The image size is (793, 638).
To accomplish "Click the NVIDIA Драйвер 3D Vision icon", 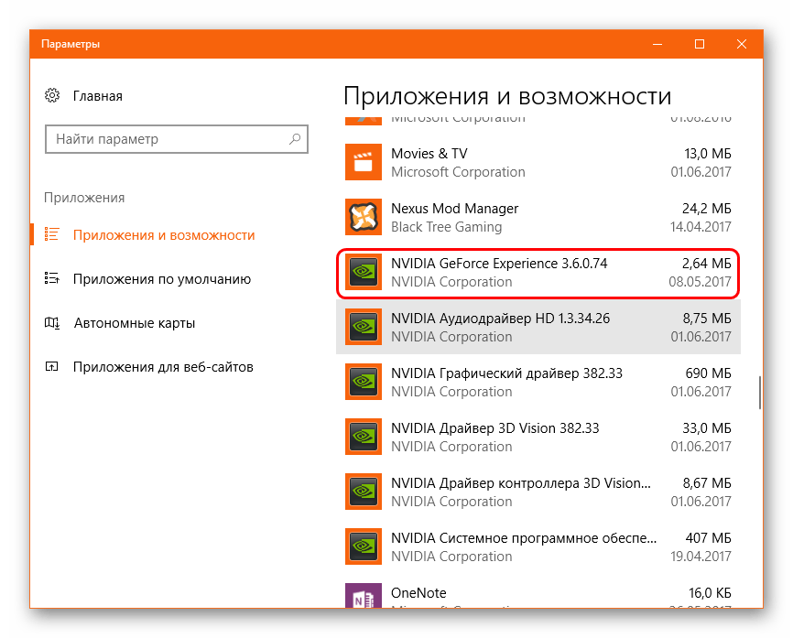I will point(363,438).
